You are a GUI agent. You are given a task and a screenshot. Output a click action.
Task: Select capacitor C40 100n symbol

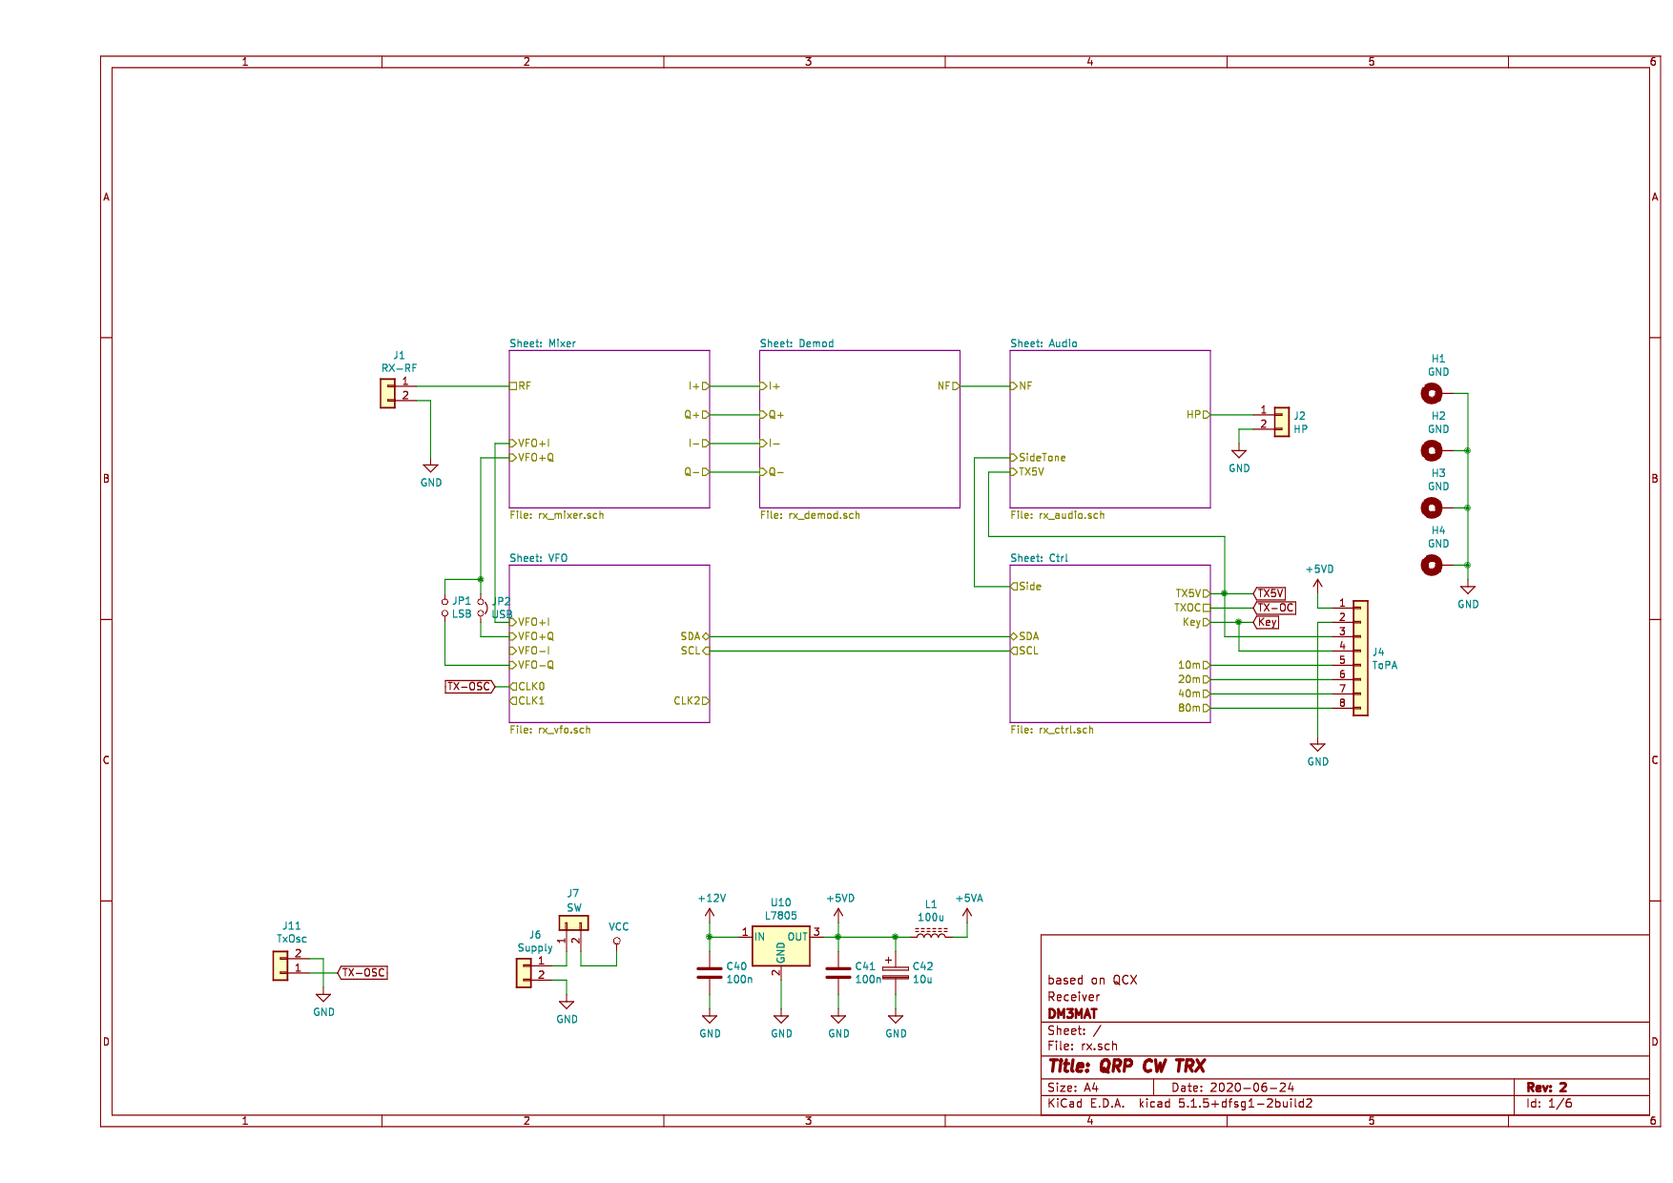pyautogui.click(x=709, y=973)
